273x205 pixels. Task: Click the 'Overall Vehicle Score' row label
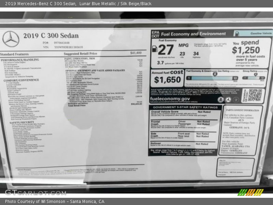click(165, 112)
